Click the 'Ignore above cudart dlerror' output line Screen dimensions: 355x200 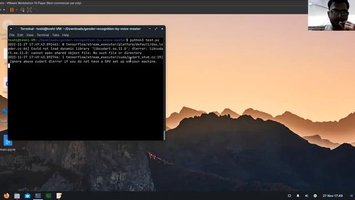point(83,62)
